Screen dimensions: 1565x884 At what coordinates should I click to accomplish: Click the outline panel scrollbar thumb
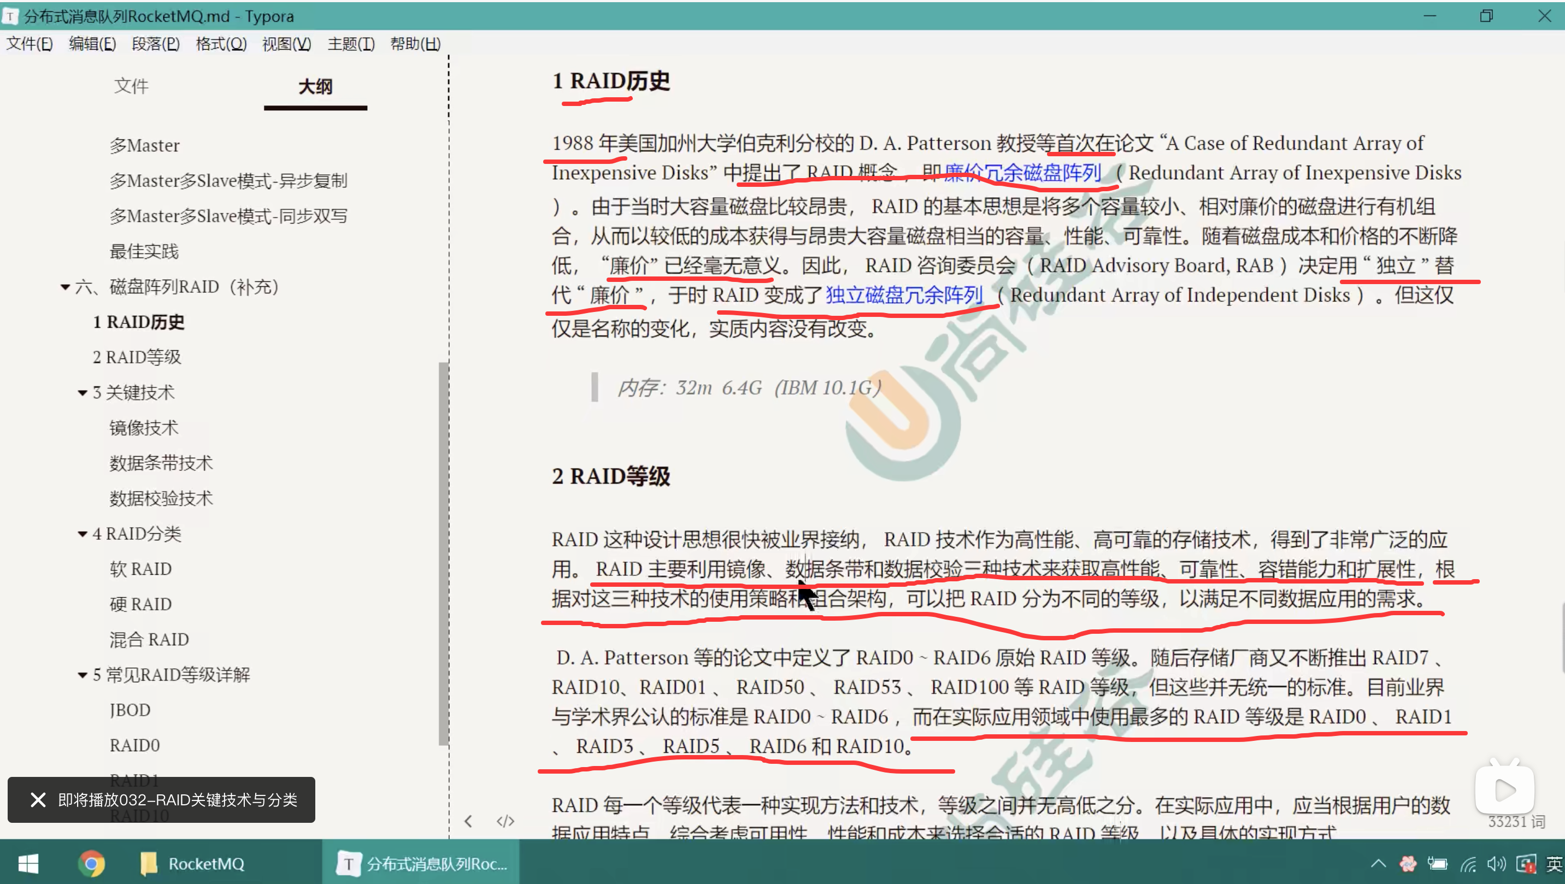pos(443,553)
